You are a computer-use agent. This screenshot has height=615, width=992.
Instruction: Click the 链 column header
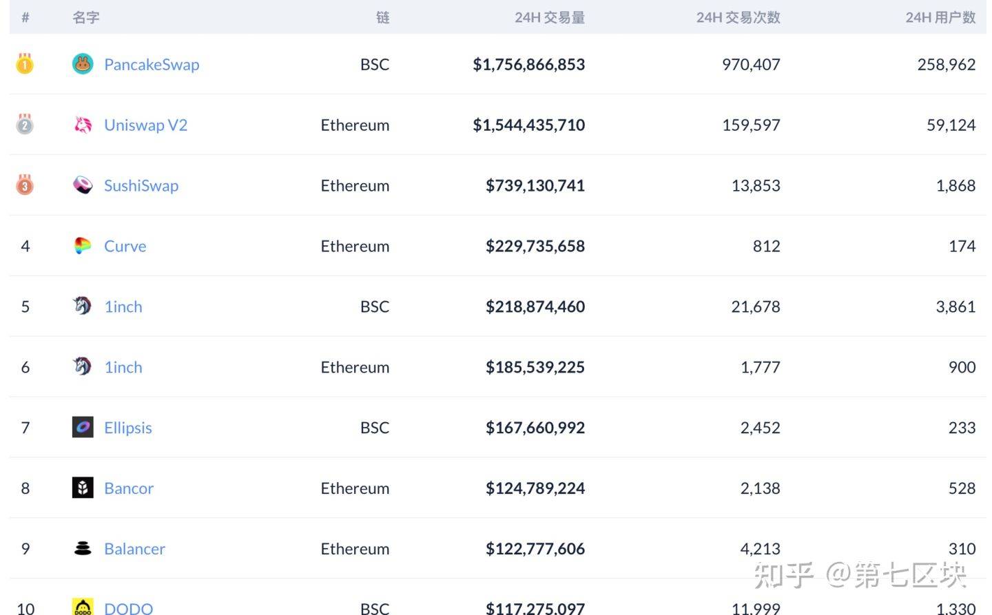[382, 18]
